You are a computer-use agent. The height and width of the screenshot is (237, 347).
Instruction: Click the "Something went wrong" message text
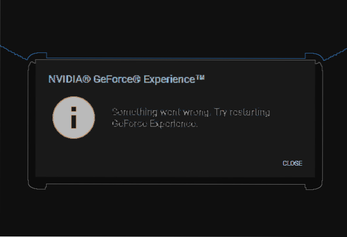coord(161,112)
